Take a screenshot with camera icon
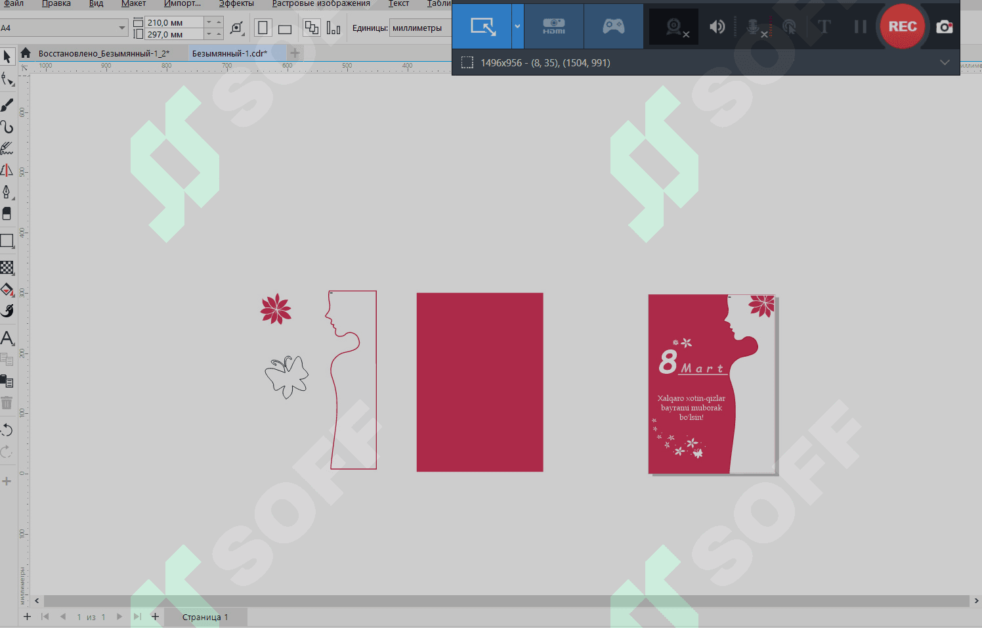Viewport: 982px width, 628px height. 944,27
